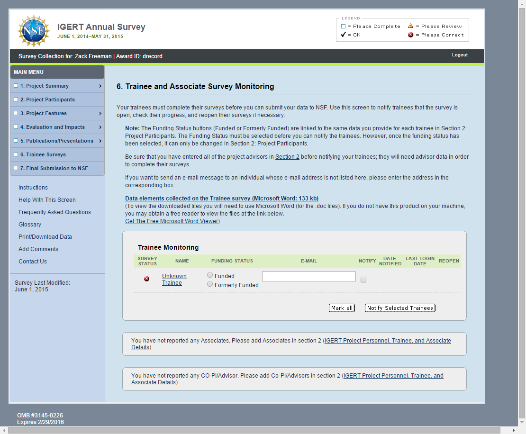Click the legend's Please Correct red icon
The width and height of the screenshot is (526, 434).
(410, 35)
